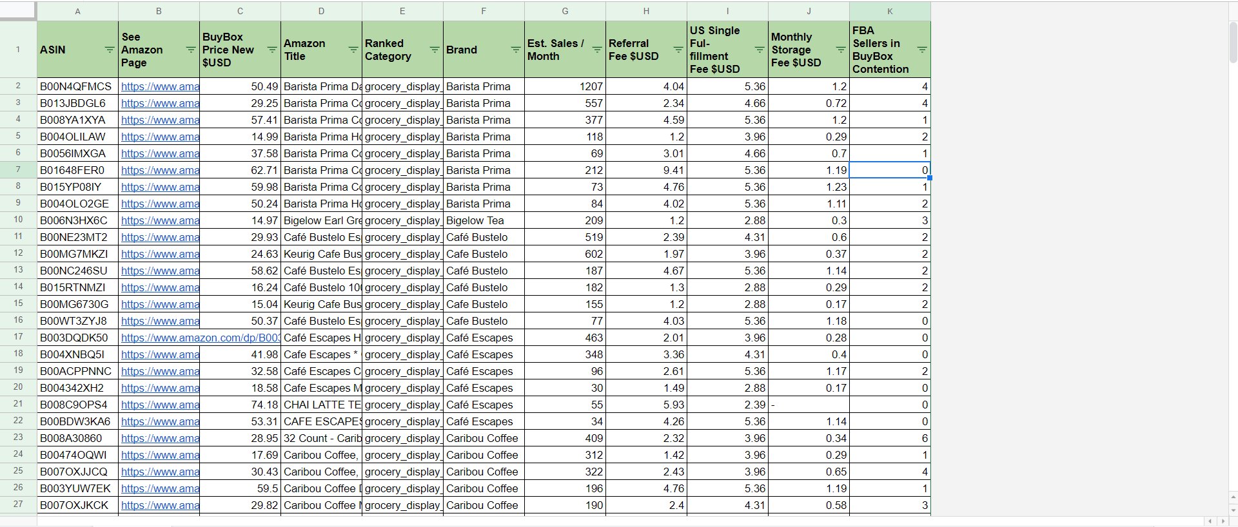1238x527 pixels.
Task: Click the Brand cell Bigelow Tea
Action: tap(484, 220)
